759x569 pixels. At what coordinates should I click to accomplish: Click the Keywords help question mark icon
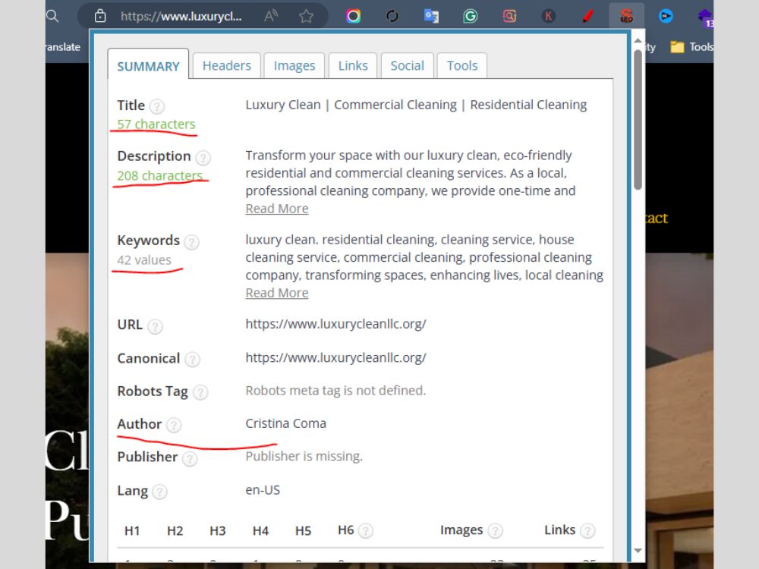click(192, 241)
